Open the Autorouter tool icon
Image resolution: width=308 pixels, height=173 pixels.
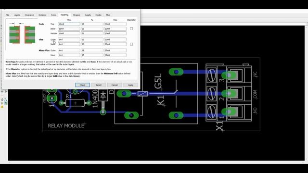coord(6,99)
